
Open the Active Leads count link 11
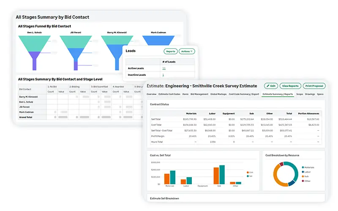point(164,68)
